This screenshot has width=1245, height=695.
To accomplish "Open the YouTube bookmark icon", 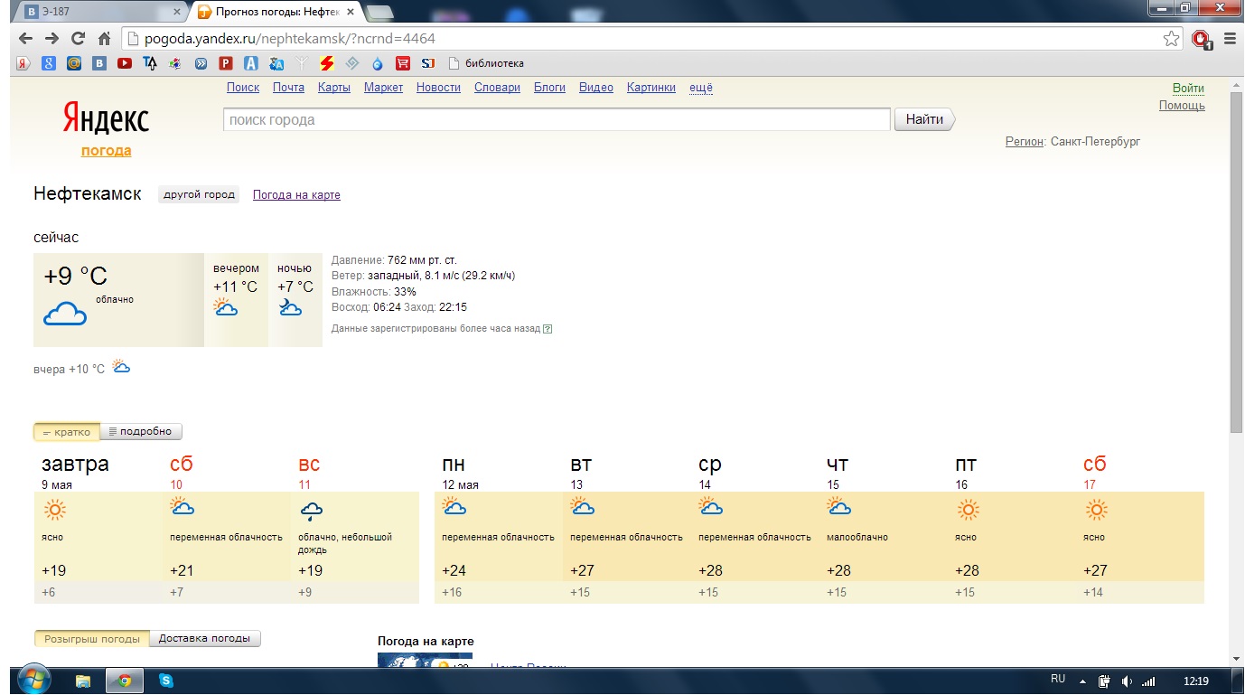I will (x=125, y=63).
